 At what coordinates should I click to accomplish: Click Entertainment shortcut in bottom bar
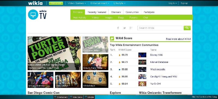click(61, 97)
